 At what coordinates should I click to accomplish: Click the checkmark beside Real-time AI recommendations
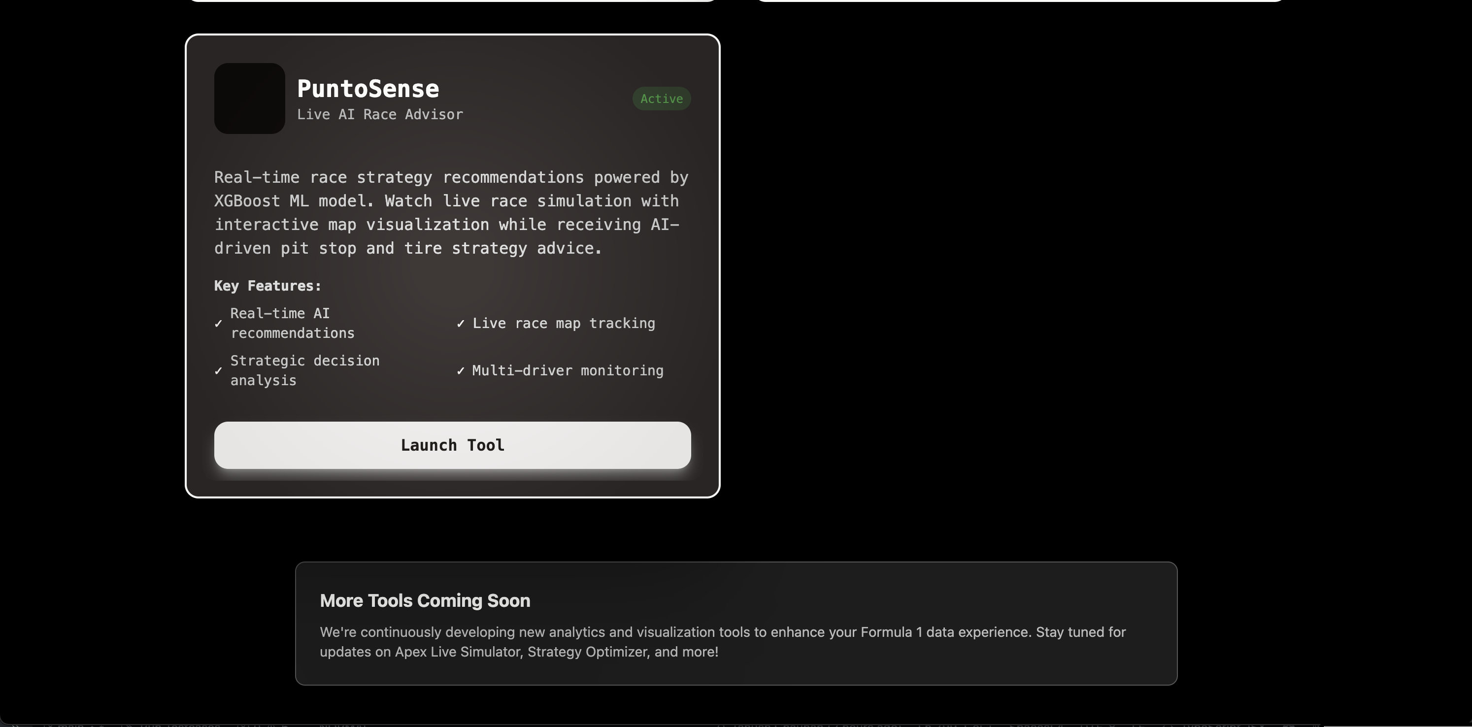point(218,324)
